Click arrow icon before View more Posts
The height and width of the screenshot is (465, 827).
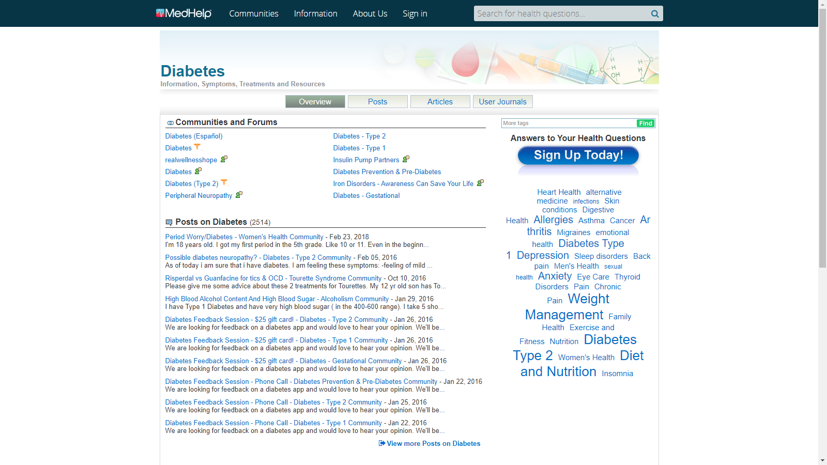click(x=382, y=443)
